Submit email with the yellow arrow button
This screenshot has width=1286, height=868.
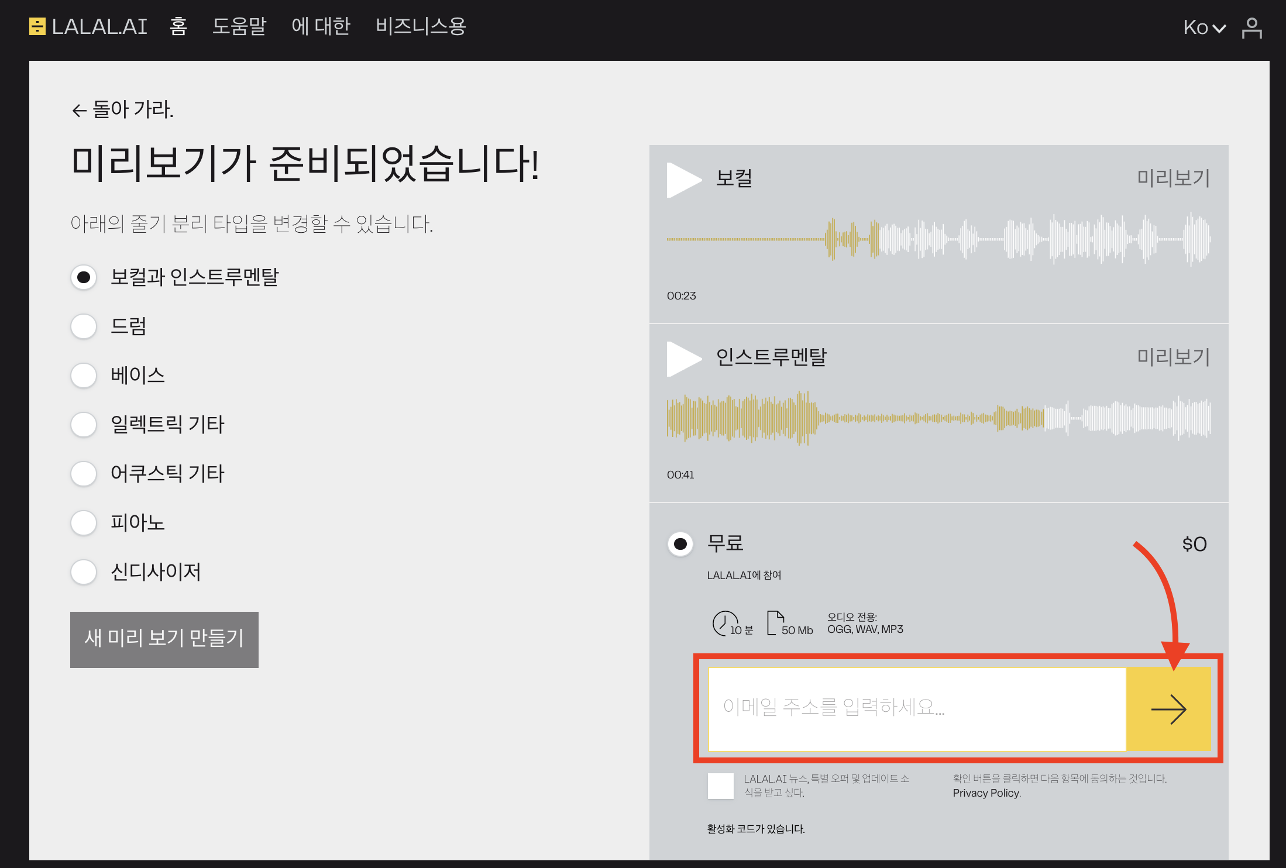(1168, 709)
